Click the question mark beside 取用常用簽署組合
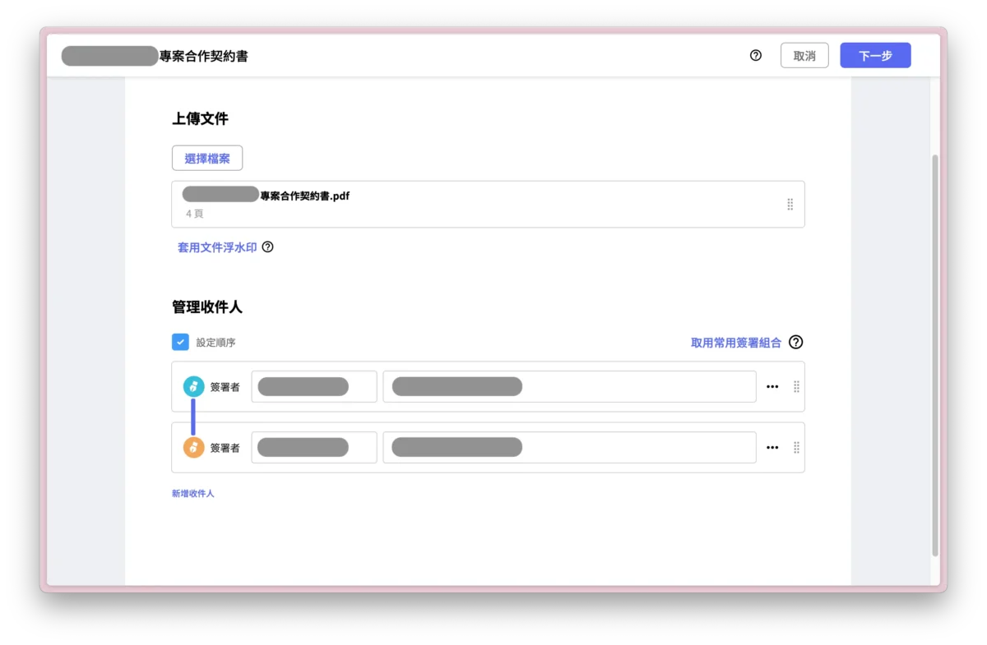987x645 pixels. pyautogui.click(x=795, y=343)
